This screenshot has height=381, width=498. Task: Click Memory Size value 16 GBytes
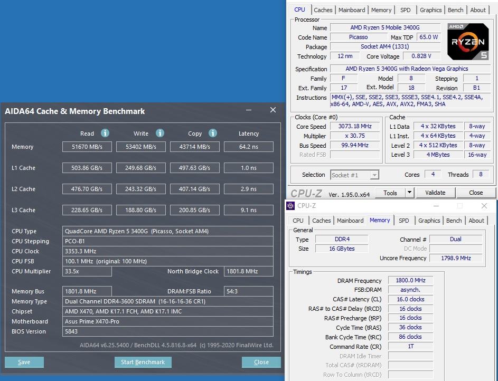[x=342, y=249]
